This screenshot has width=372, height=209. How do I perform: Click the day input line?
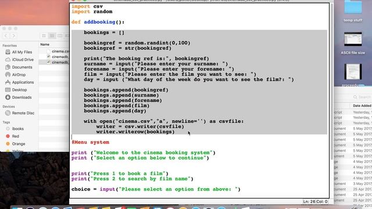click(189, 80)
